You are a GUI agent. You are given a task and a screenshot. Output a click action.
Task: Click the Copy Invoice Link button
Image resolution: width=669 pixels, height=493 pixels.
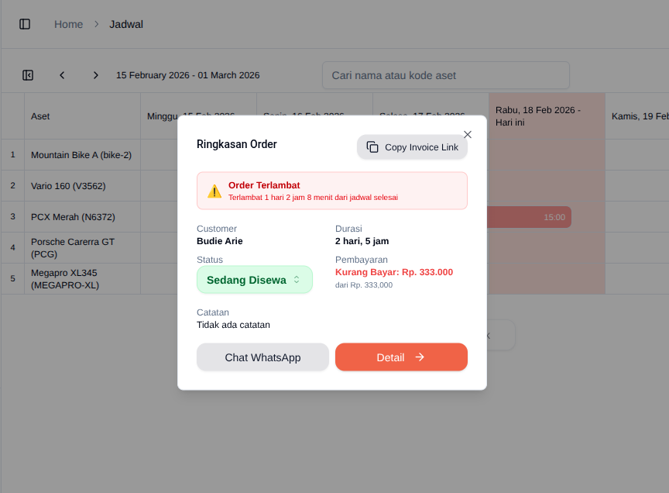[412, 147]
